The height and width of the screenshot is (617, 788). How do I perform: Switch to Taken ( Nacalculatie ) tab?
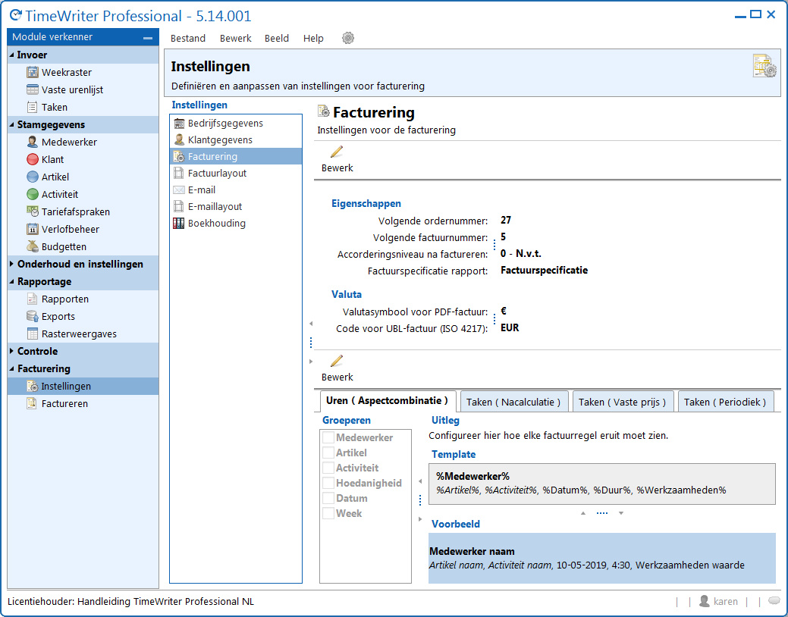pyautogui.click(x=513, y=402)
